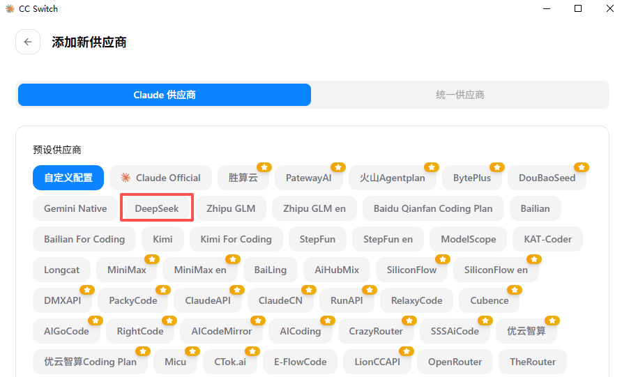Choose the Cubence preset
This screenshot has height=377, width=622.
pos(489,300)
